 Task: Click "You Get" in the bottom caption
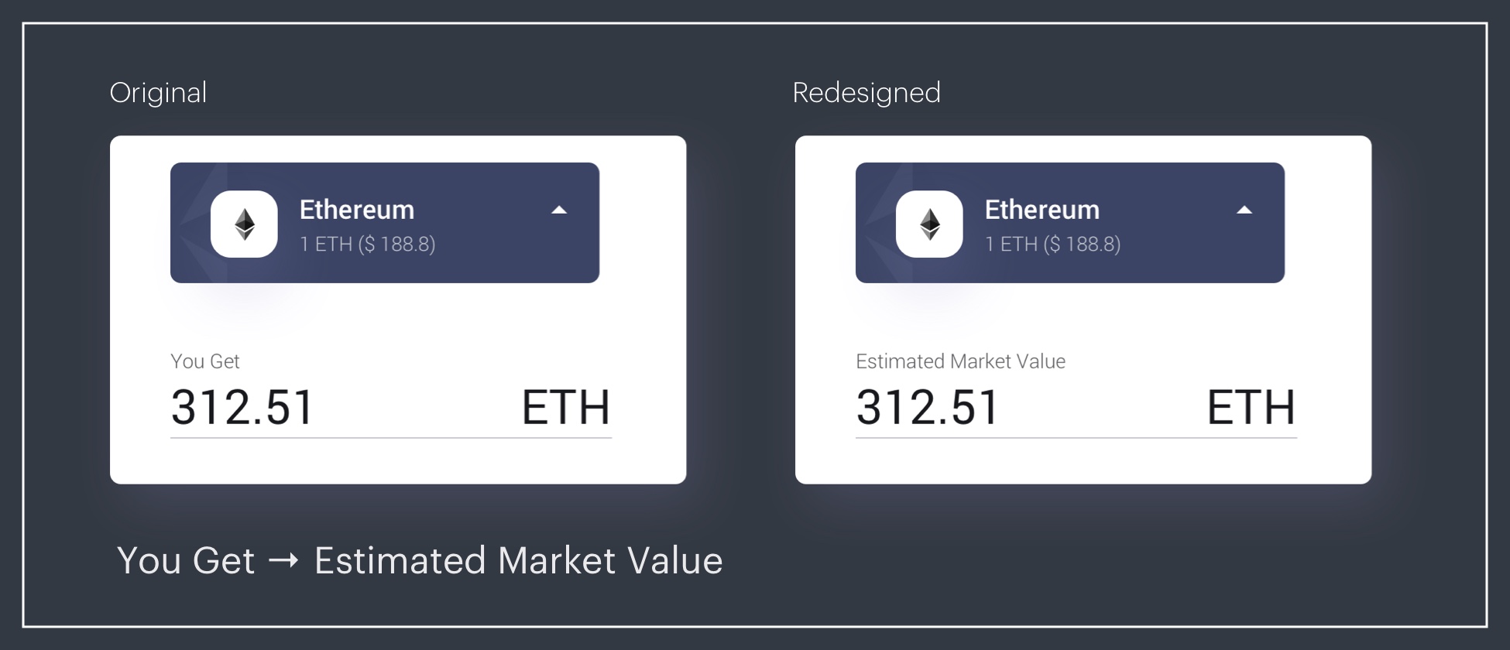click(186, 560)
